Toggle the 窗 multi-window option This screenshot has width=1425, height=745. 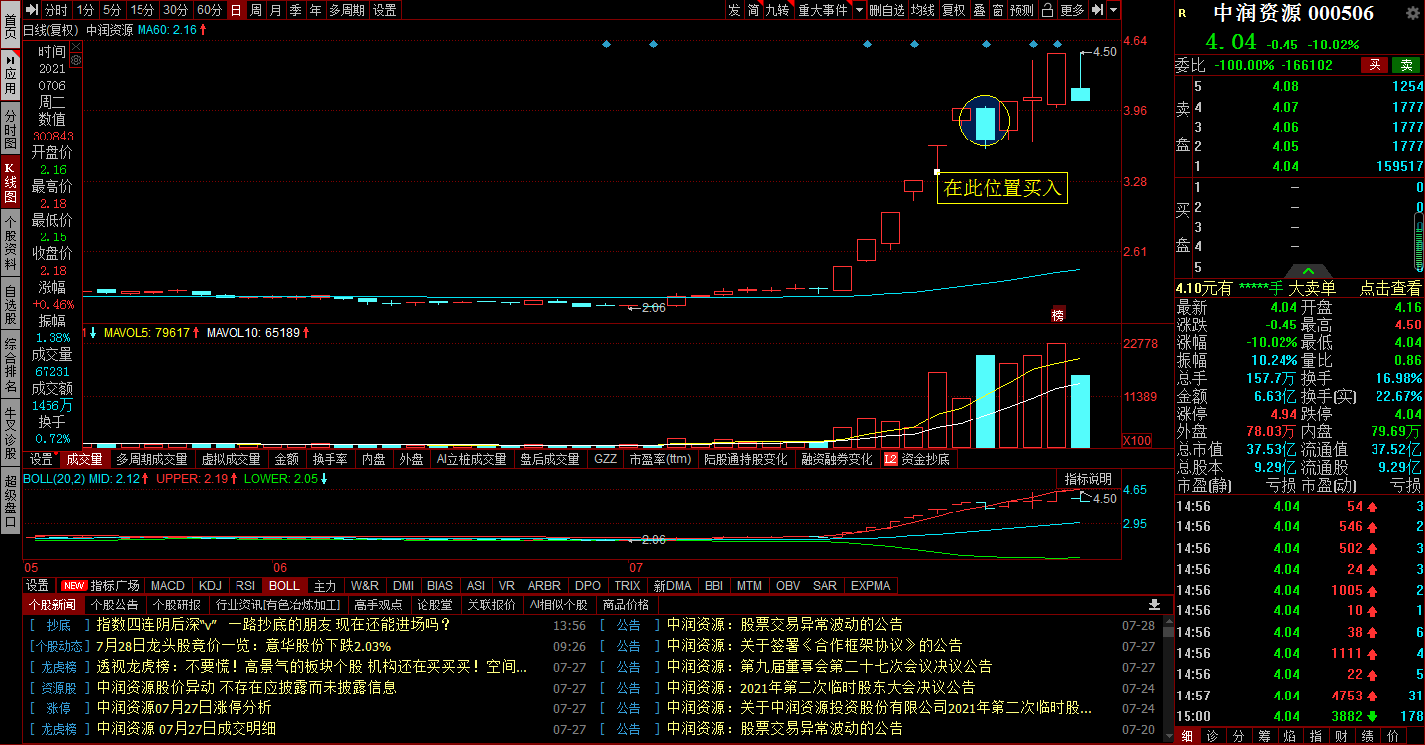997,10
